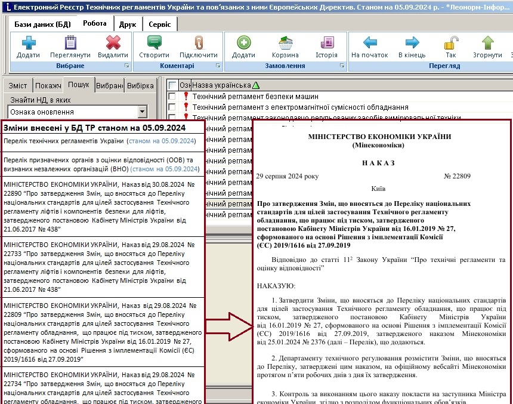Open the Вибран side tab beside Пошук
This screenshot has width=513, height=404.
[x=109, y=86]
